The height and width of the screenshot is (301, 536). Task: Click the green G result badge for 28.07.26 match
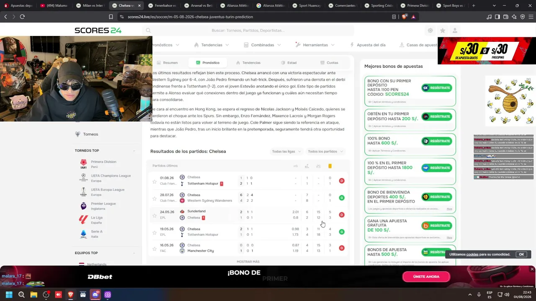(x=342, y=198)
